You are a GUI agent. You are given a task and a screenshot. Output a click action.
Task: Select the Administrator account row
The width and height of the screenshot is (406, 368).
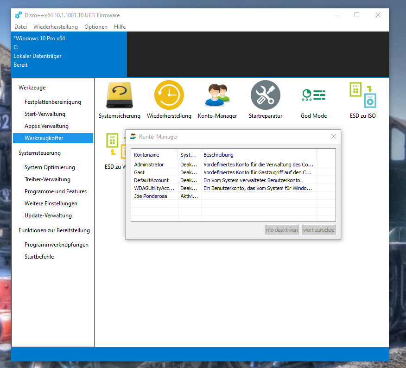[233, 165]
